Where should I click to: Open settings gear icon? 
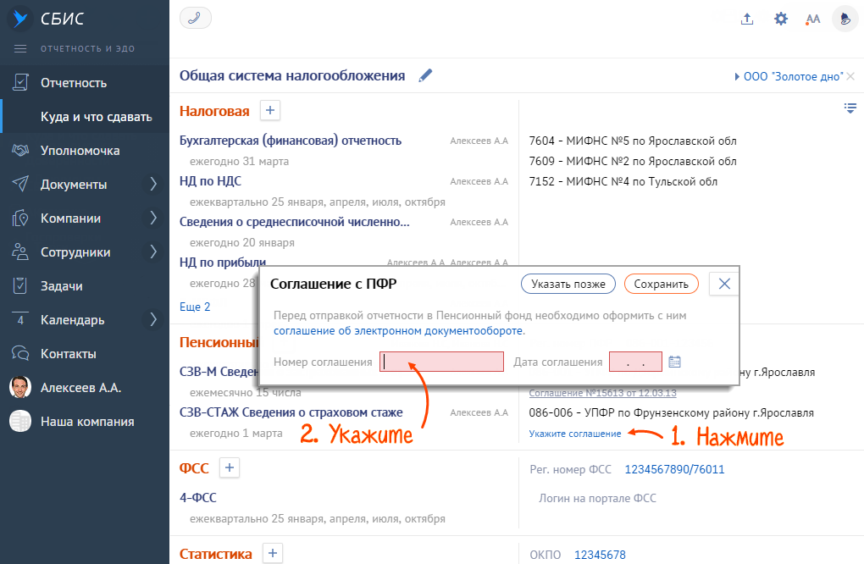781,19
